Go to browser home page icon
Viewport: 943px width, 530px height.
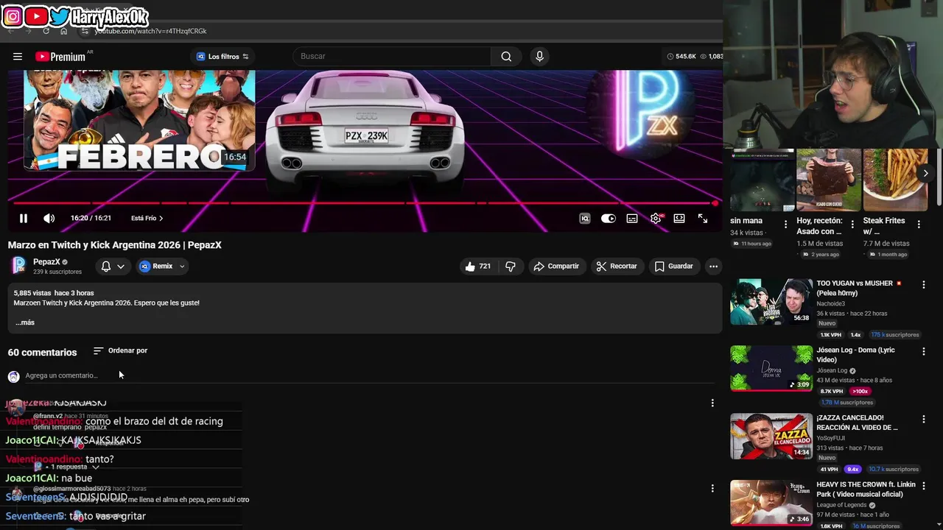coord(63,31)
